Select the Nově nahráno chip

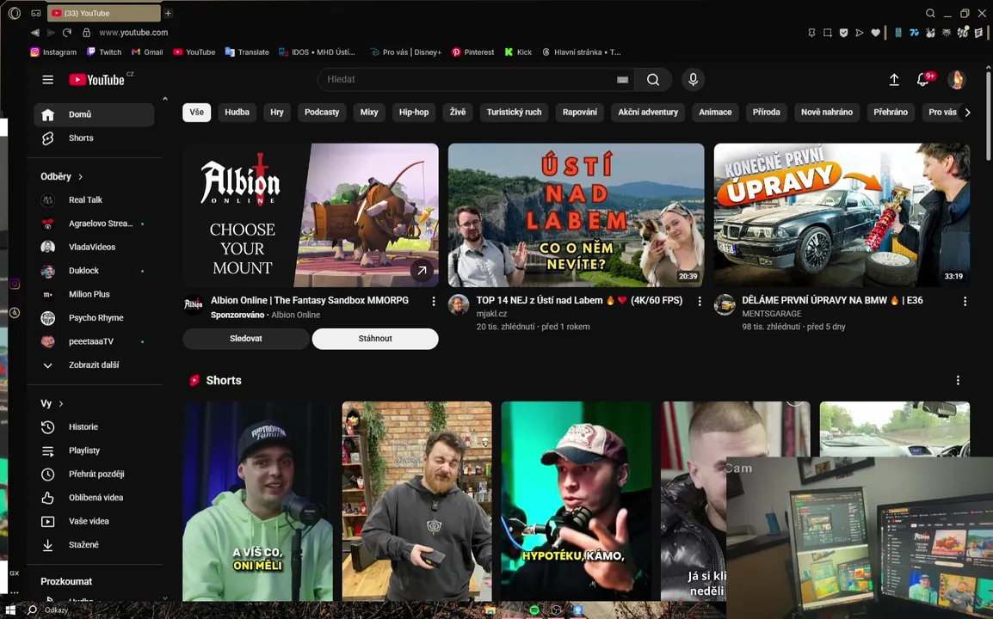pyautogui.click(x=826, y=112)
